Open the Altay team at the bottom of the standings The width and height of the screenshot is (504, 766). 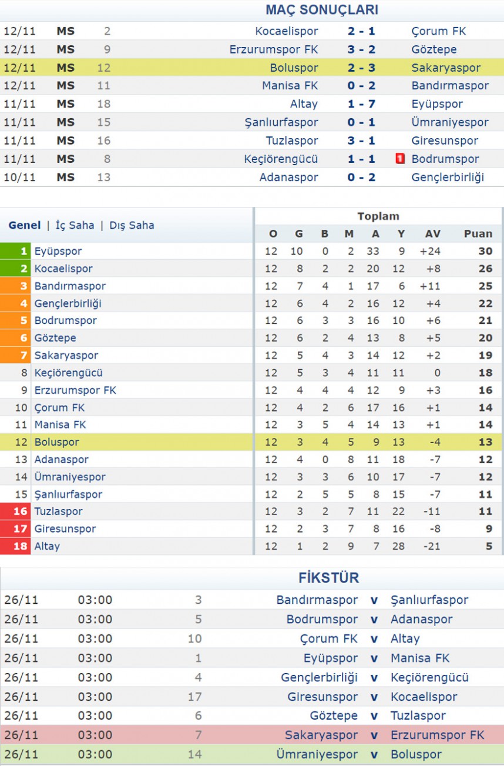47,546
